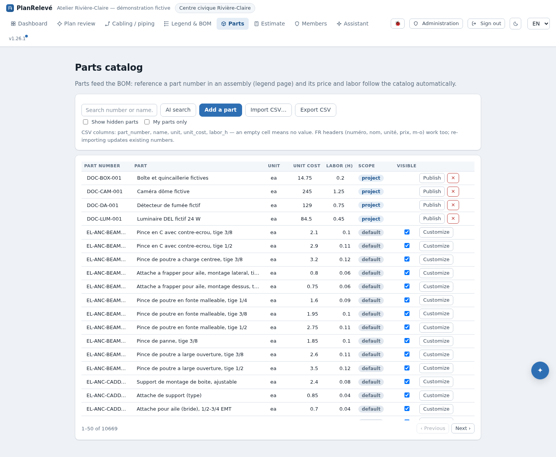Open the Members tab

[311, 24]
